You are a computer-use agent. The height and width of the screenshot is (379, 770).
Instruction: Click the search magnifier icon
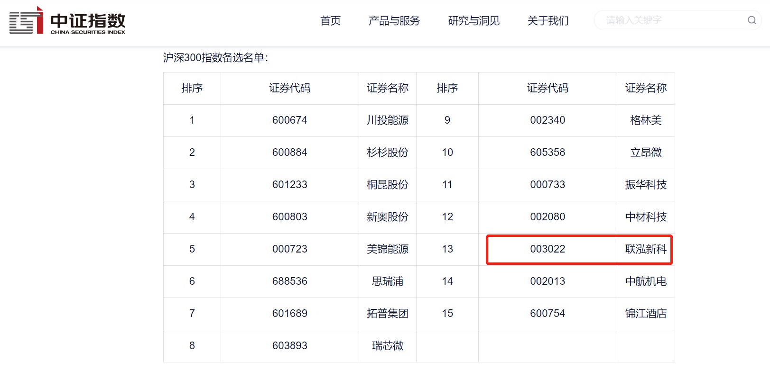coord(751,20)
